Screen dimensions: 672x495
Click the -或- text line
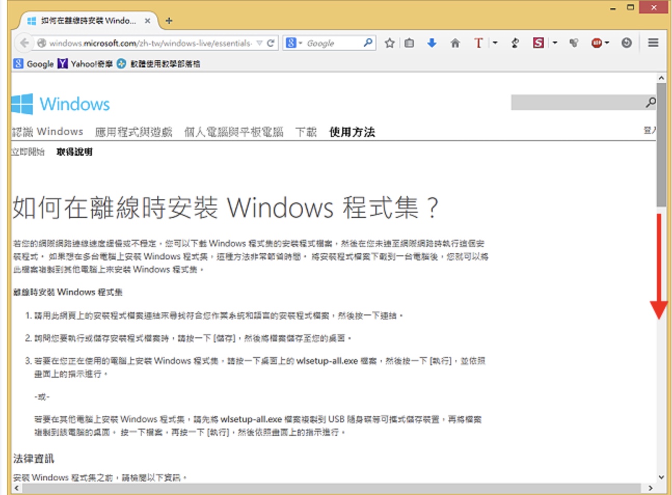pos(42,397)
